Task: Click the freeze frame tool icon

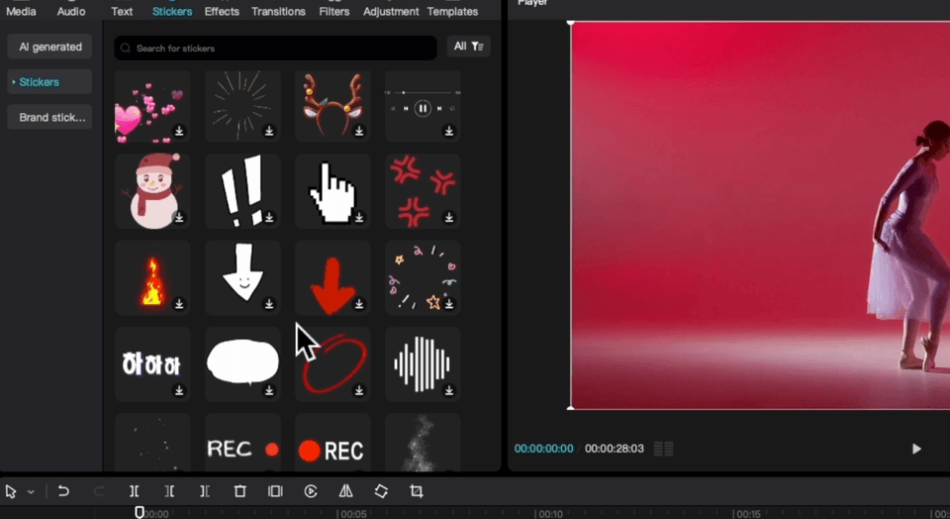Action: [275, 491]
